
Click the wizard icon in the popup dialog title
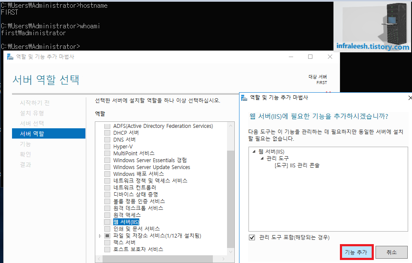tap(244, 98)
